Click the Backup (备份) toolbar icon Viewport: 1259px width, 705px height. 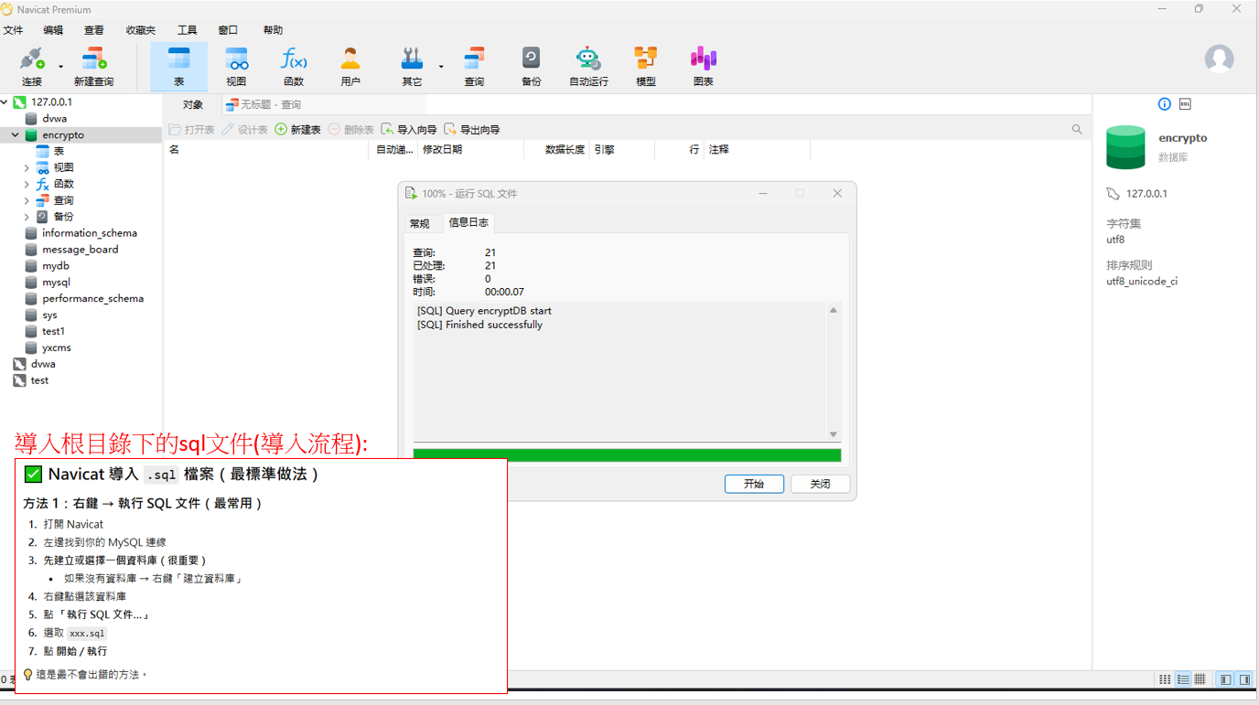[x=531, y=67]
